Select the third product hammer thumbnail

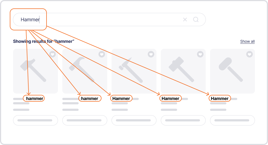(134, 71)
